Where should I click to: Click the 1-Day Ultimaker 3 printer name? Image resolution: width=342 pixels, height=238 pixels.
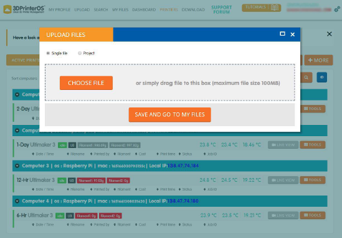pyautogui.click(x=36, y=145)
